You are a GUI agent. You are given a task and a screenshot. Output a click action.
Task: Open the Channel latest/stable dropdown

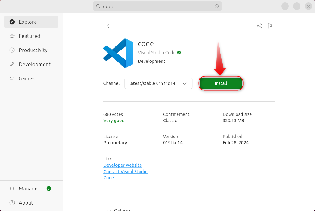tap(158, 83)
